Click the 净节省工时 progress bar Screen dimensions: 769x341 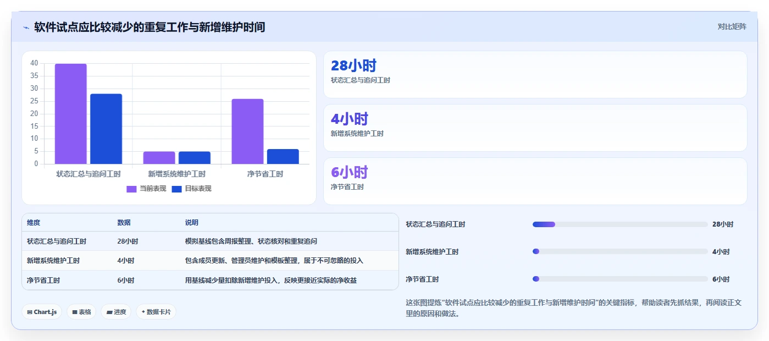click(620, 279)
